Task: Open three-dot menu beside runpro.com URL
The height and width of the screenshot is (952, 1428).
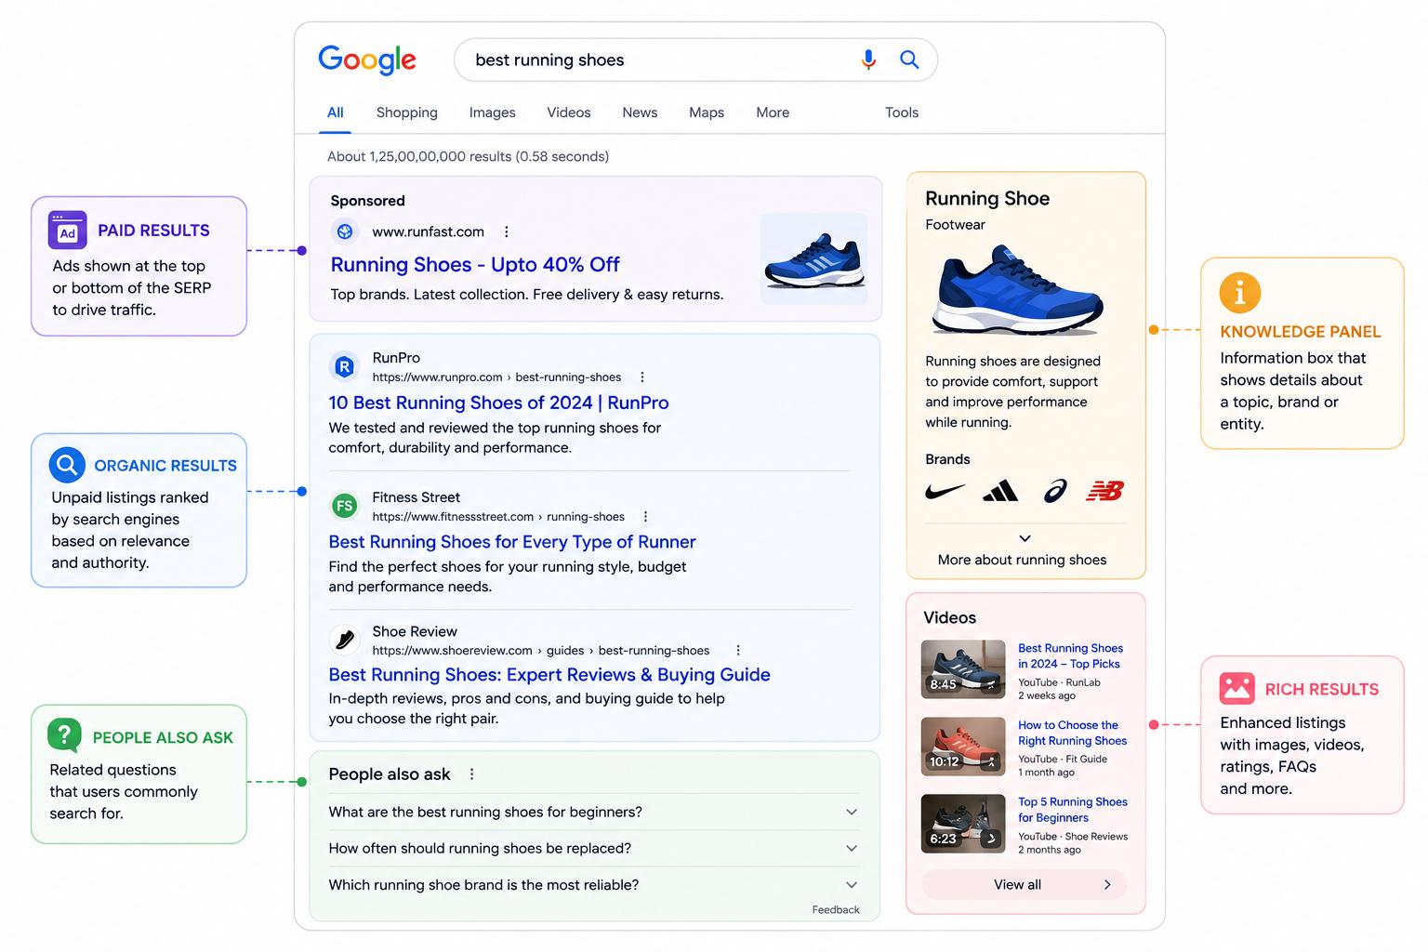Action: (x=641, y=377)
